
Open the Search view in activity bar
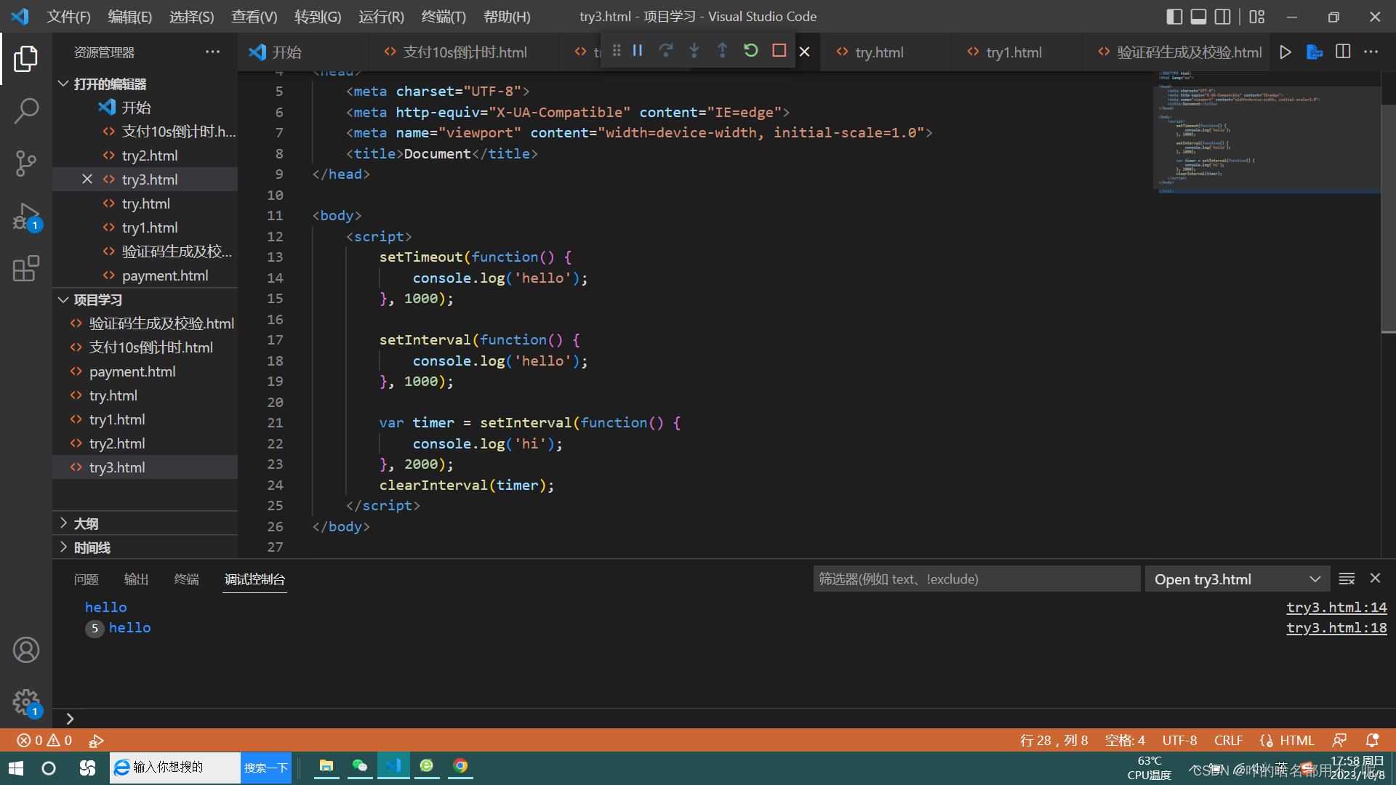26,111
